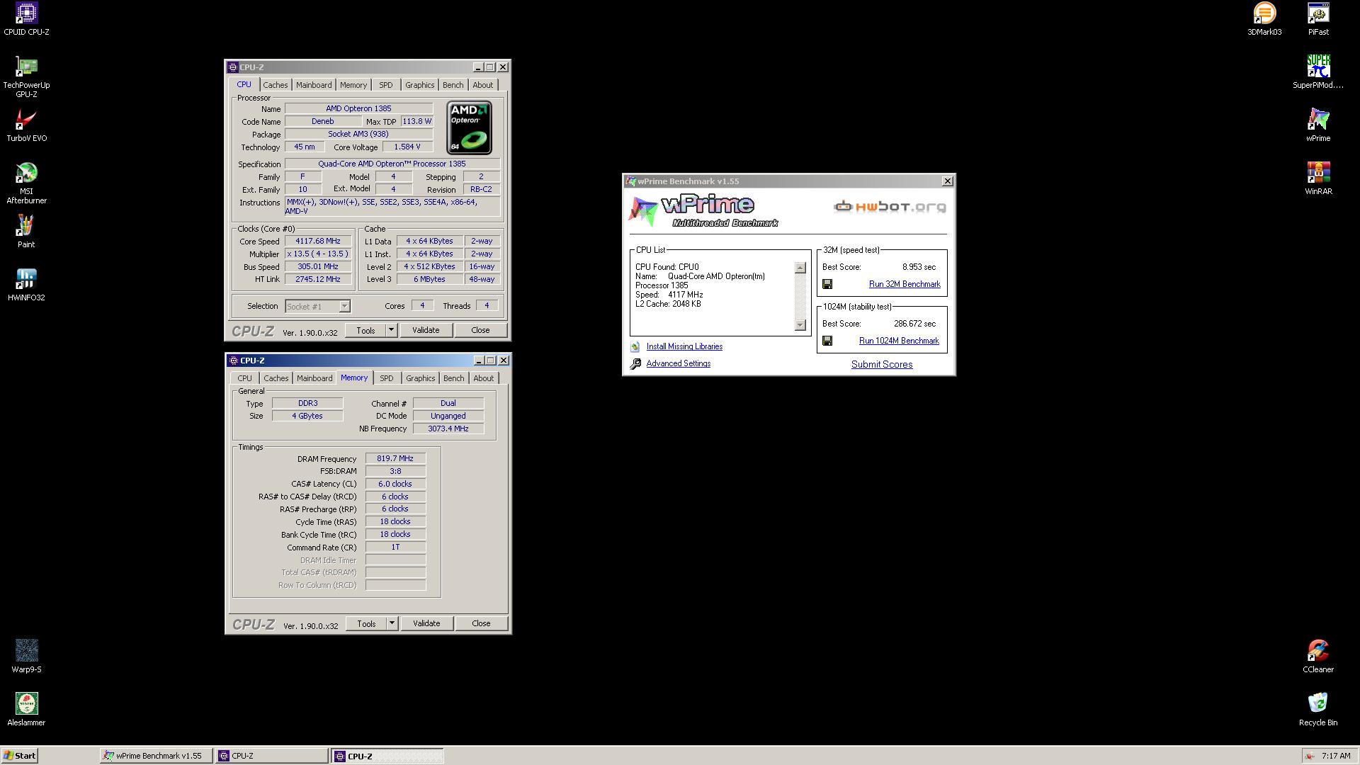Close the wPrime Benchmark window
Viewport: 1360px width, 765px height.
tap(947, 181)
